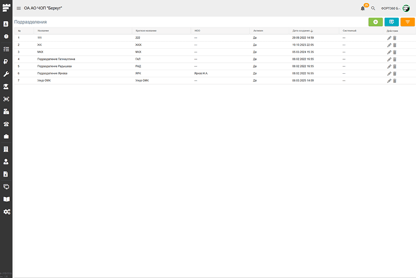Viewport: 416px width, 278px height.
Task: Open the hamburger menu next to company name
Action: tap(19, 8)
